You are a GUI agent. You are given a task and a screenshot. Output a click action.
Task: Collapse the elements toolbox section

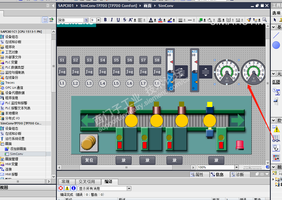tap(273, 74)
